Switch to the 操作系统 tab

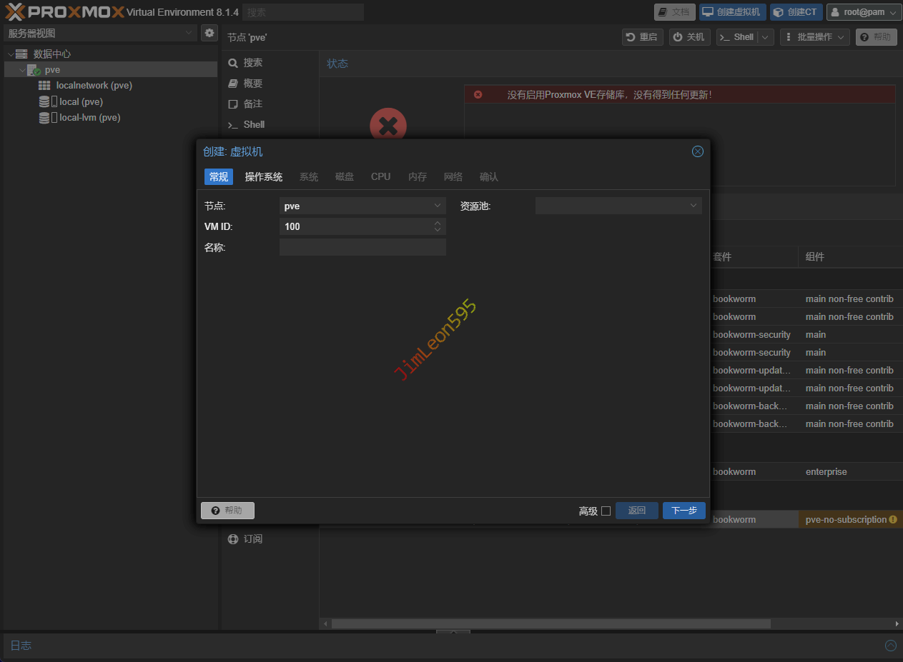(263, 177)
